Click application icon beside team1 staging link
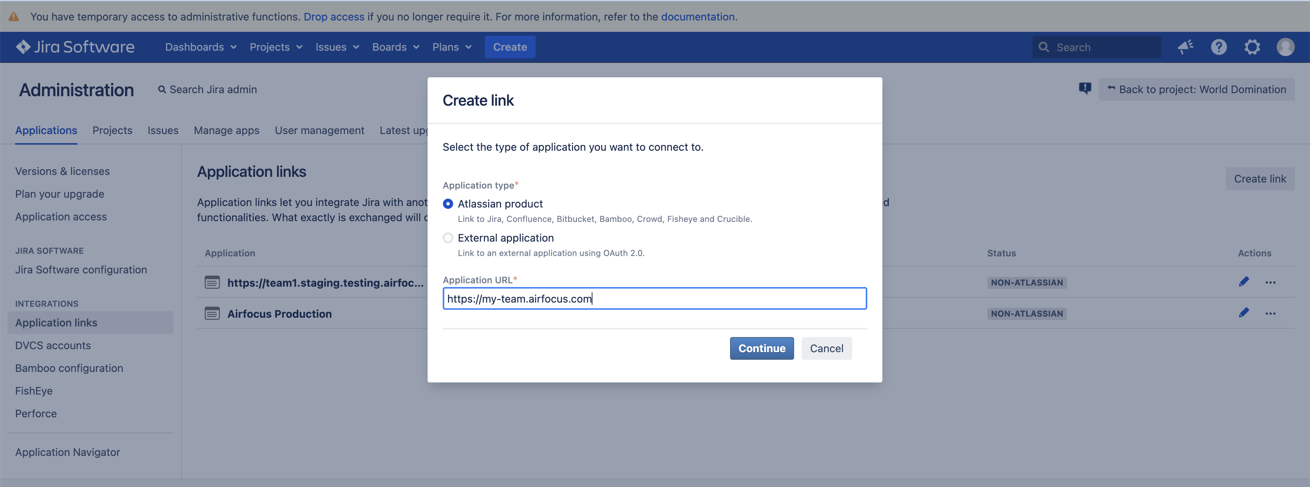 click(212, 283)
